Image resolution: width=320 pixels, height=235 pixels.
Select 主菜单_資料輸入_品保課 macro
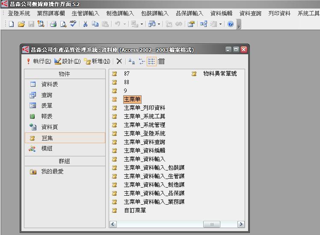[154, 194]
